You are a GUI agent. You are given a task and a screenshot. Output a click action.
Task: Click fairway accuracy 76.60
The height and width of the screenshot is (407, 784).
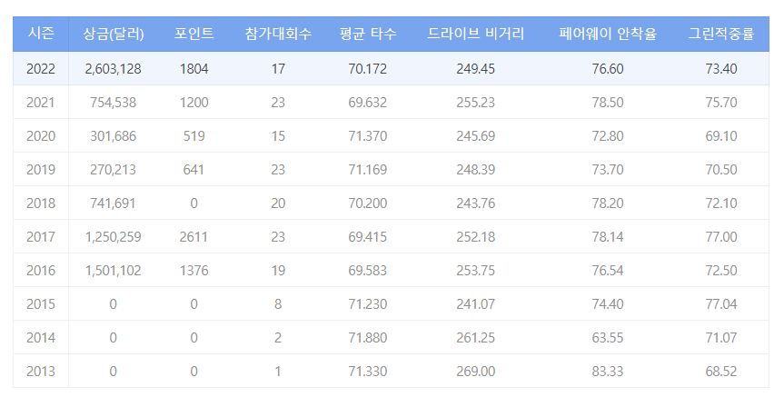608,68
